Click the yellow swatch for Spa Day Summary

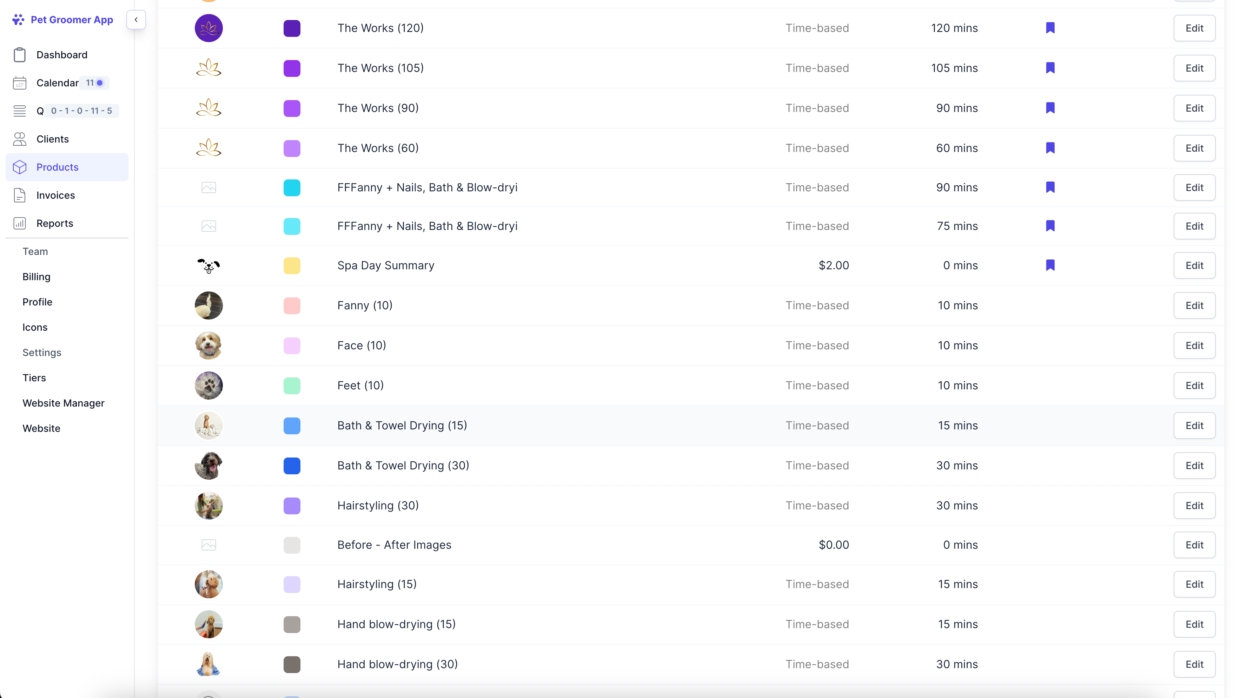click(292, 265)
